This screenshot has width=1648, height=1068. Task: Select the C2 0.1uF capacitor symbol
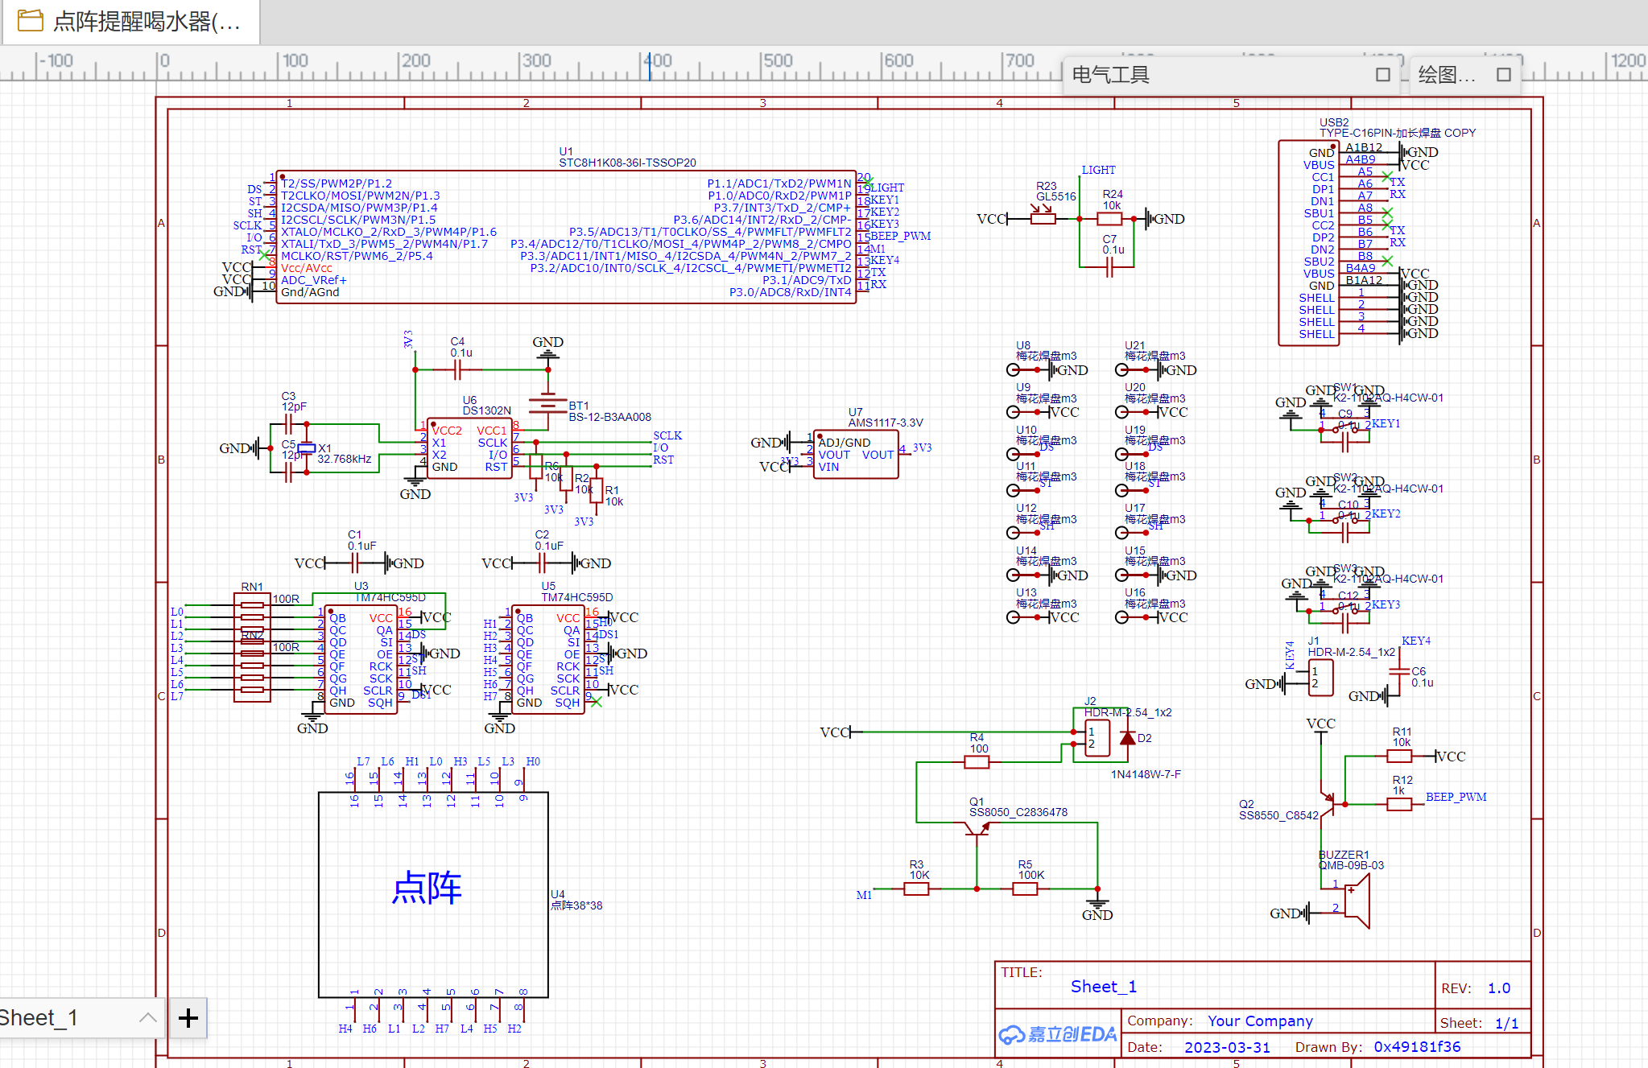click(543, 563)
